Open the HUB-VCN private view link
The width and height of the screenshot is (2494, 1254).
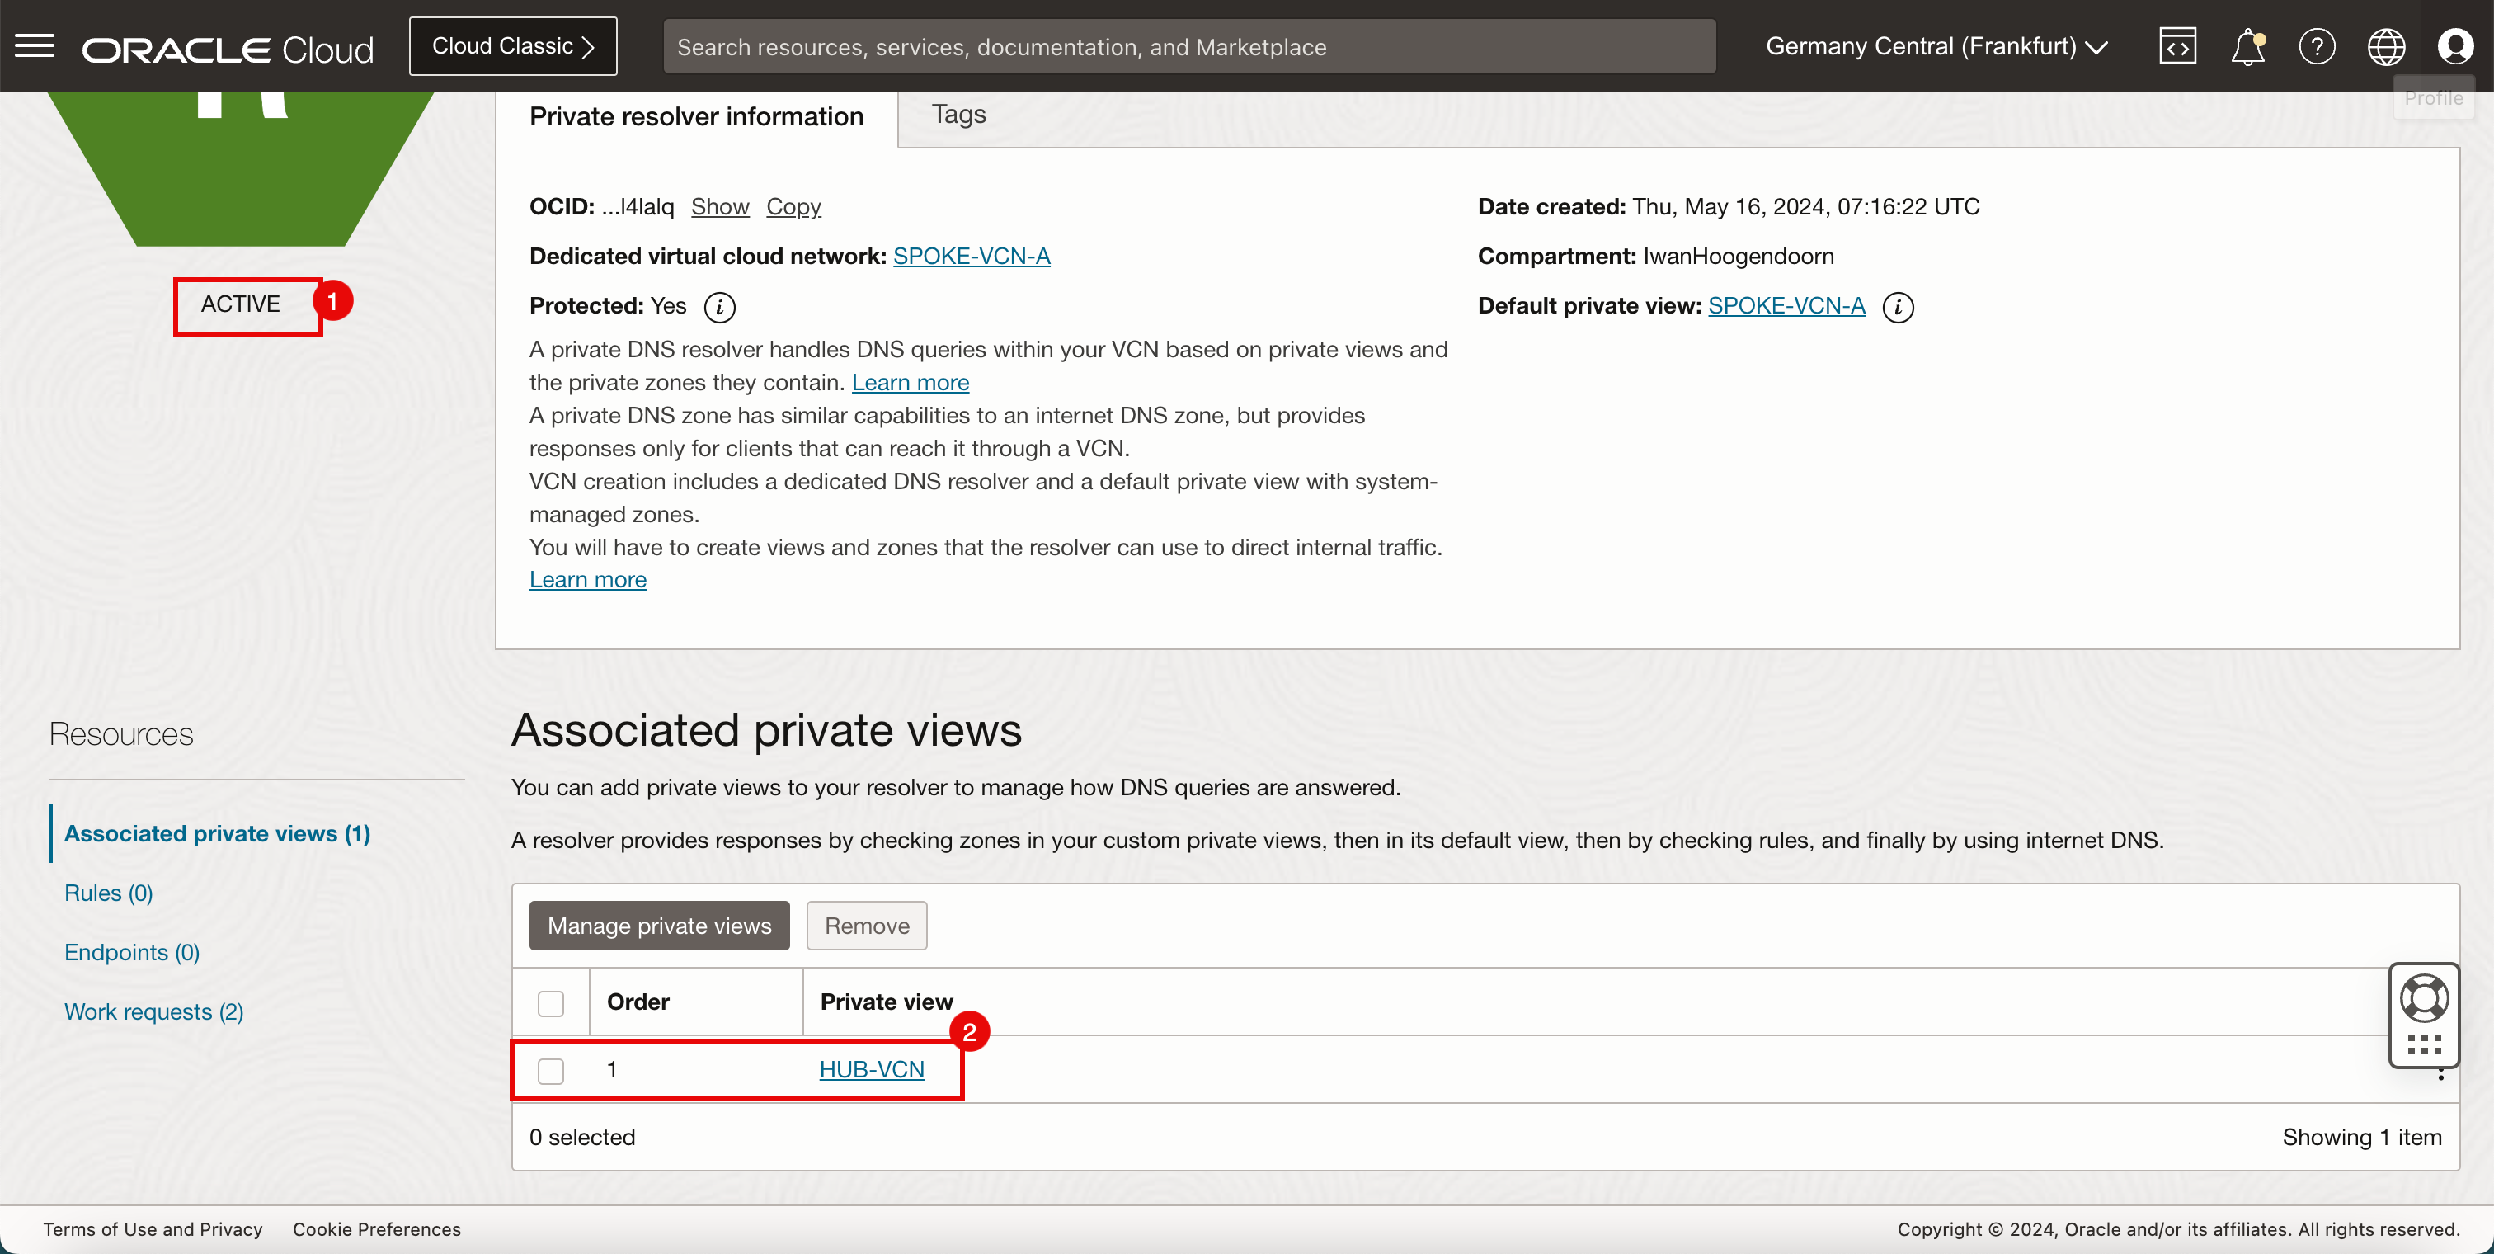872,1069
